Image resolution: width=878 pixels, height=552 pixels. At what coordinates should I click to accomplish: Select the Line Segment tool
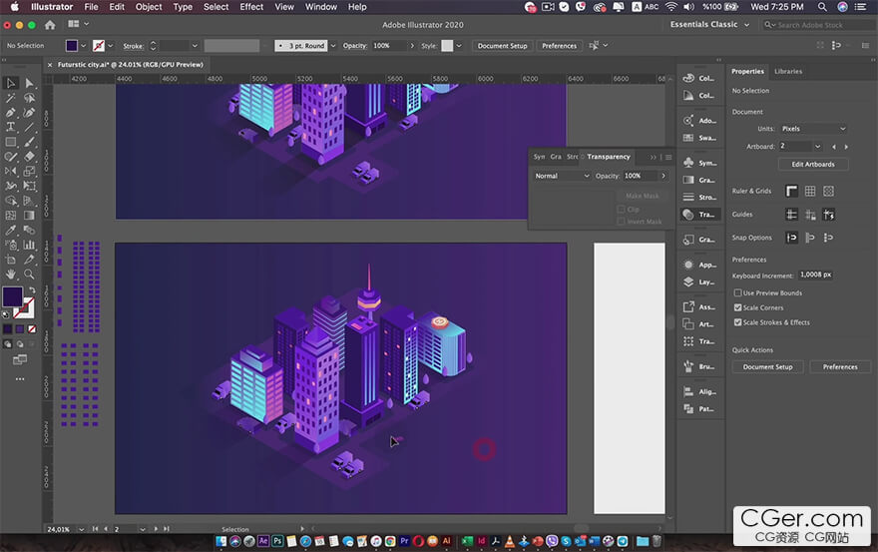tap(29, 127)
